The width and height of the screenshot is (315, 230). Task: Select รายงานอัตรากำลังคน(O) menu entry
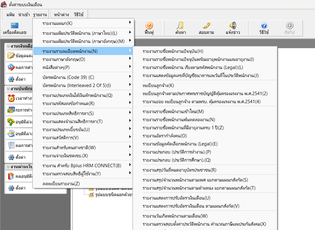(164, 136)
